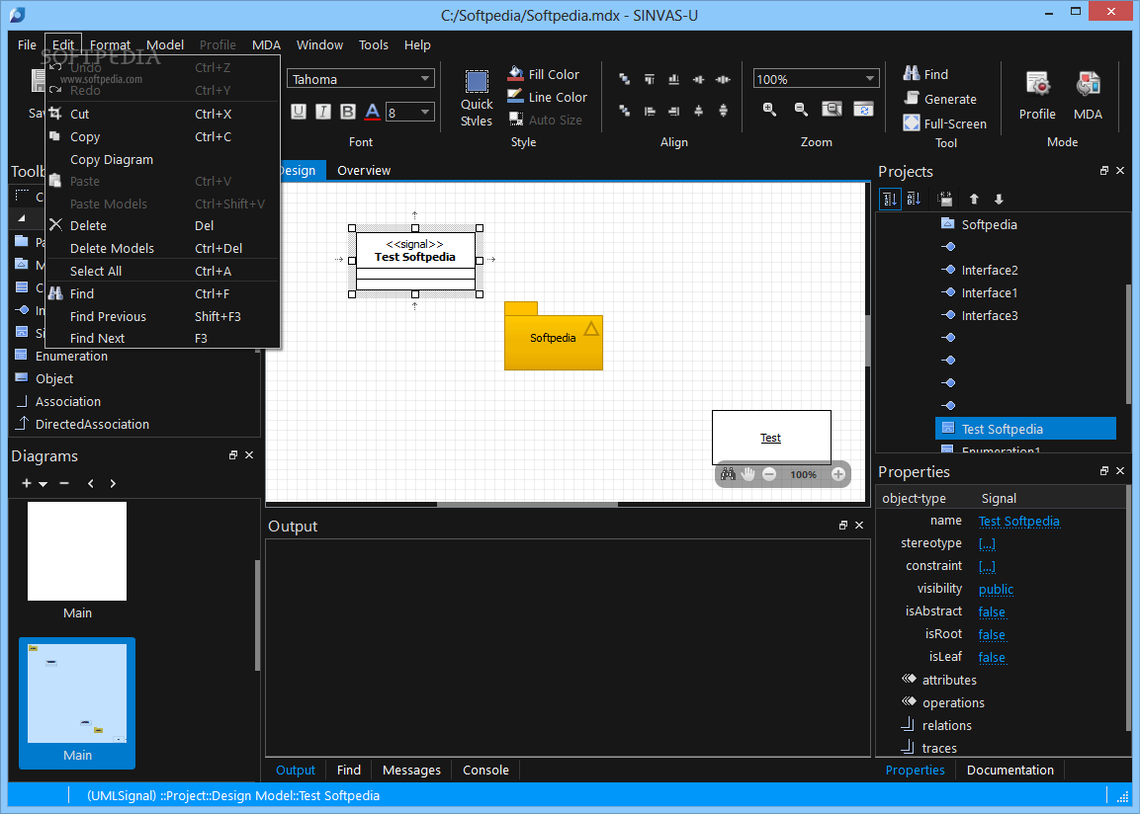
Task: Click the reset zoom icon
Action: coord(863,109)
